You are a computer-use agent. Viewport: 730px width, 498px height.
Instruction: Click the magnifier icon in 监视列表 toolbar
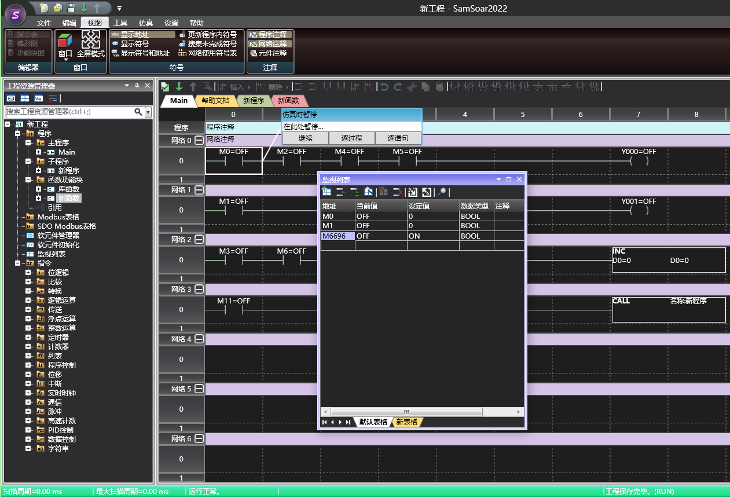click(x=442, y=192)
